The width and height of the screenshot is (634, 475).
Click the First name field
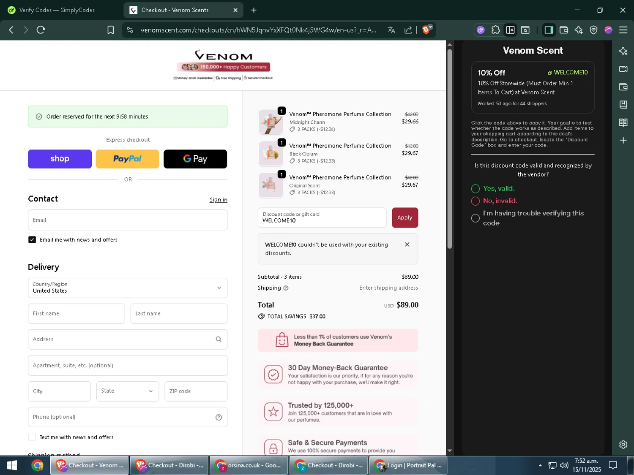click(77, 314)
